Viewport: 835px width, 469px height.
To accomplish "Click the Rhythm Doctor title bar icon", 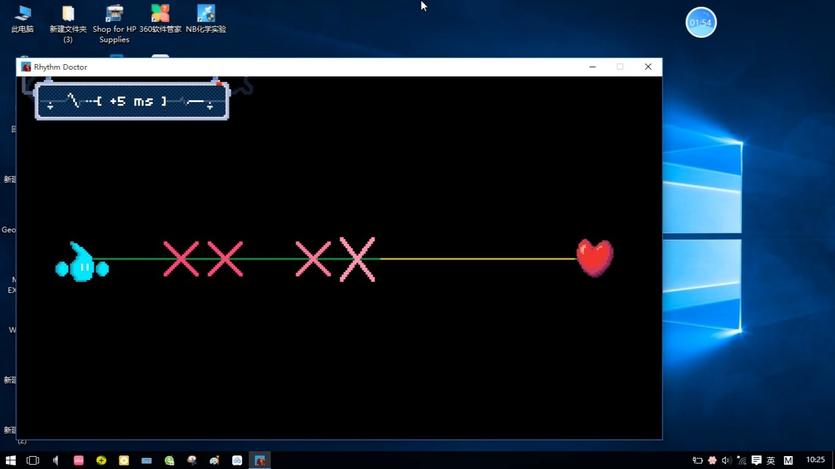I will (26, 67).
